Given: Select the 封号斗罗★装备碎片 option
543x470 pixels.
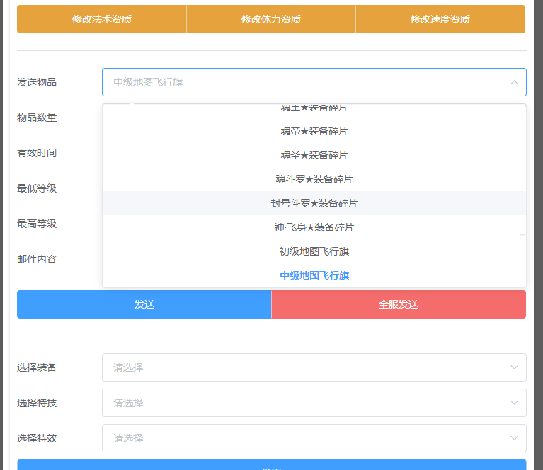Looking at the screenshot, I should [314, 203].
